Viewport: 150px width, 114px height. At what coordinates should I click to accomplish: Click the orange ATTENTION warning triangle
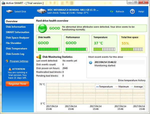[x=10, y=69]
